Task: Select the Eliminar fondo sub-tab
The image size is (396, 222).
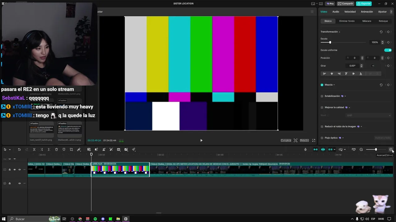Action: pos(347,21)
